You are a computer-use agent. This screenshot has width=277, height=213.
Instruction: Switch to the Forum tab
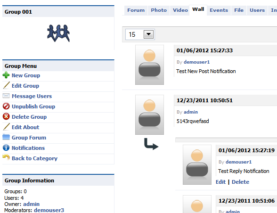(136, 10)
